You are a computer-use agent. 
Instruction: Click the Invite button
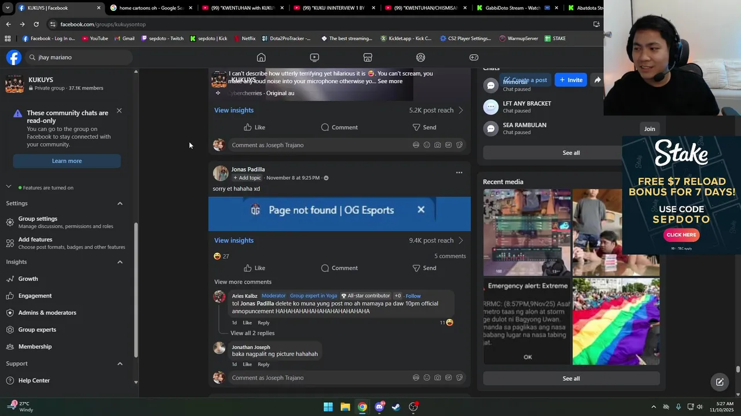[x=571, y=80]
